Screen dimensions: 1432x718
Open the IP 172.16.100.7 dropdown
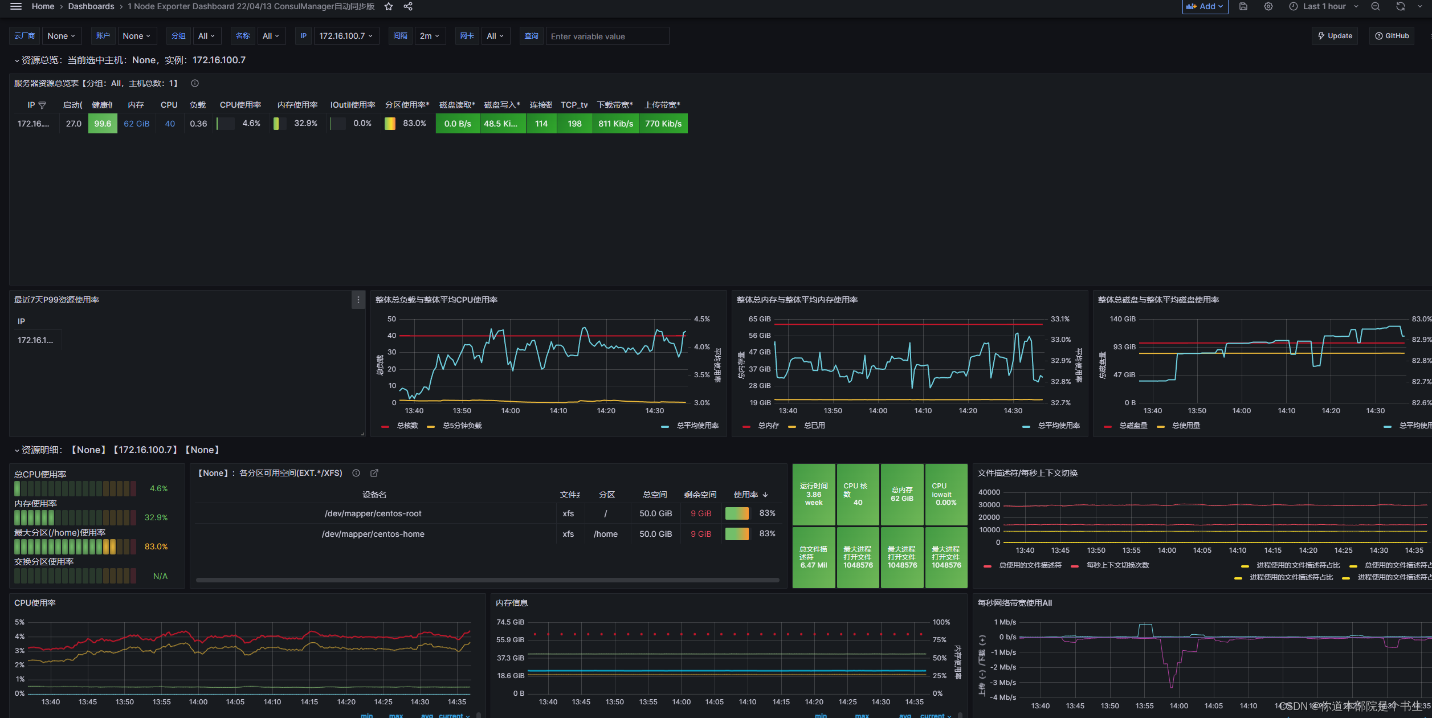[x=345, y=36]
